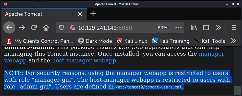Image resolution: width=242 pixels, height=96 pixels.
Task: Show more bookmarks overflow chevron
Action: click(233, 41)
